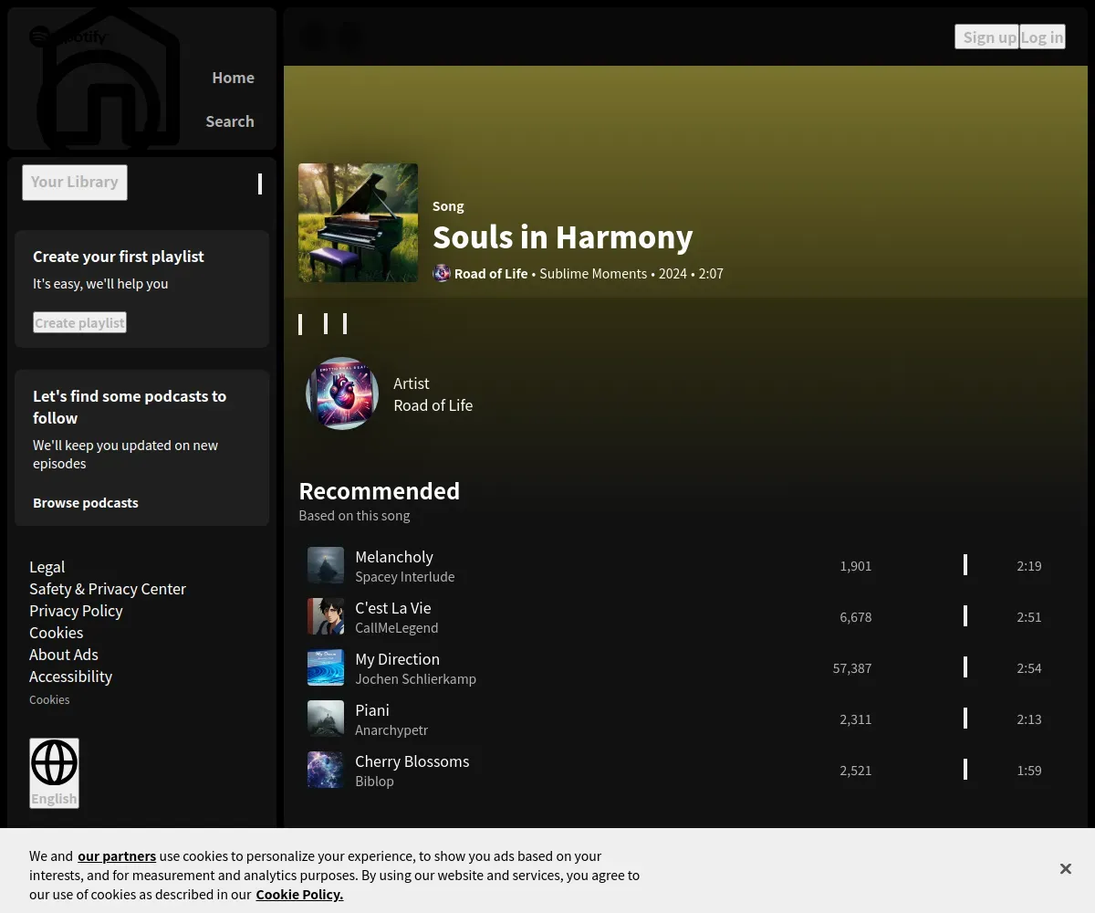Open the 'our partners' link in the cookie banner
1095x913 pixels.
(117, 856)
